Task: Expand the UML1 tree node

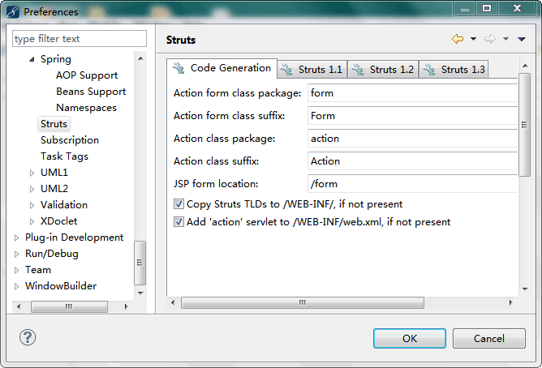Action: [32, 173]
